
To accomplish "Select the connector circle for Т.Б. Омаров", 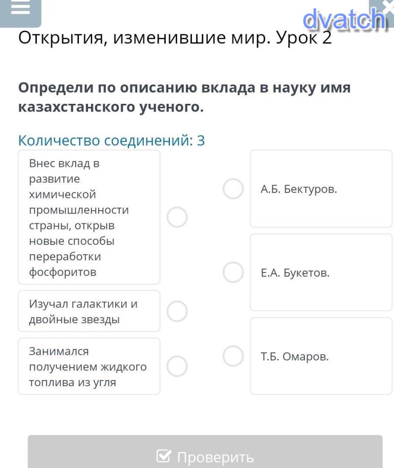I will click(x=233, y=355).
